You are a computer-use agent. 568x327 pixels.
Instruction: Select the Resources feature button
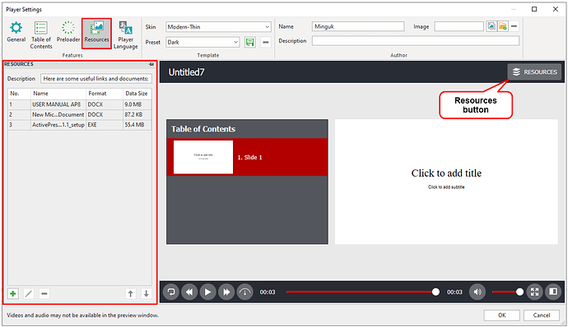(x=96, y=34)
